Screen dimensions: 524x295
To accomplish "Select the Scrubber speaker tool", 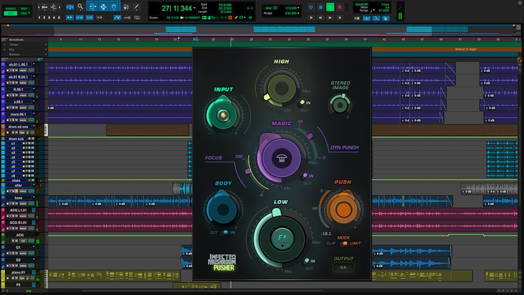I will (126, 7).
